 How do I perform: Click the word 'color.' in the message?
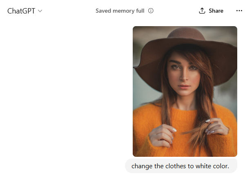[x=221, y=166]
